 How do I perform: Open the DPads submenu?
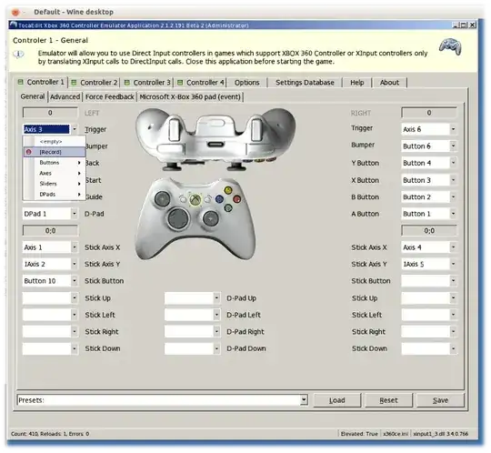[55, 195]
